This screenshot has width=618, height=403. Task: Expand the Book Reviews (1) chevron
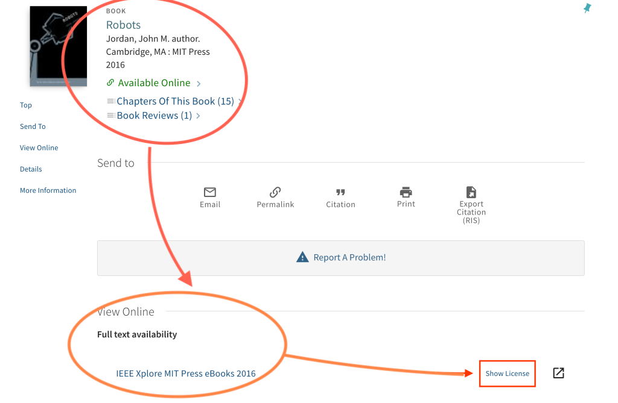pos(198,116)
